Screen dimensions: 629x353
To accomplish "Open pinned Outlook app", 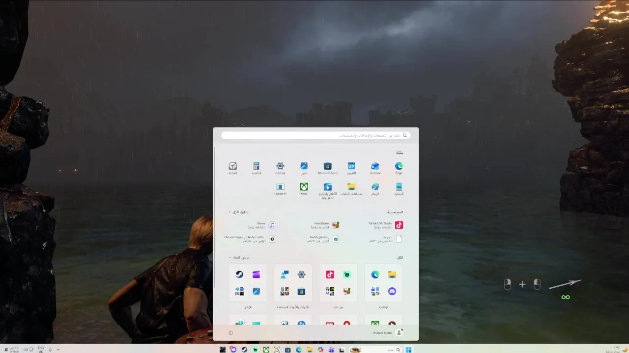I will click(x=375, y=168).
